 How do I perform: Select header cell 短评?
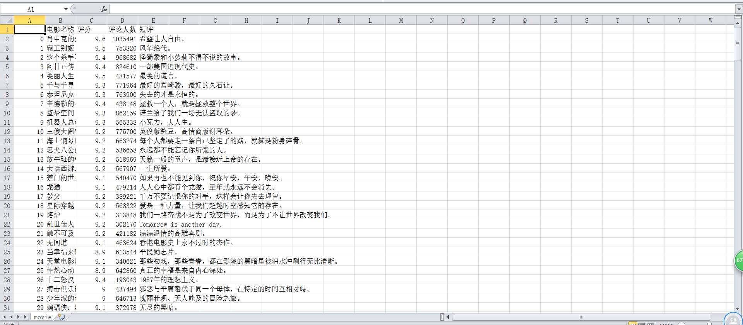click(154, 30)
